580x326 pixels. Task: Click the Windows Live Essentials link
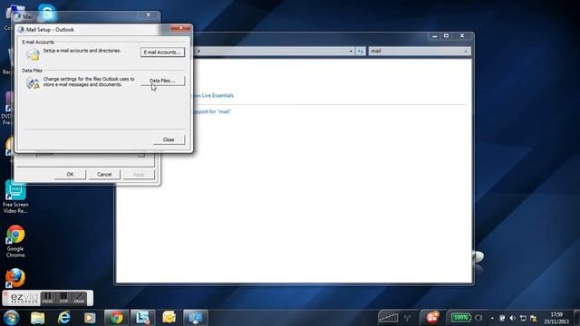tap(213, 95)
